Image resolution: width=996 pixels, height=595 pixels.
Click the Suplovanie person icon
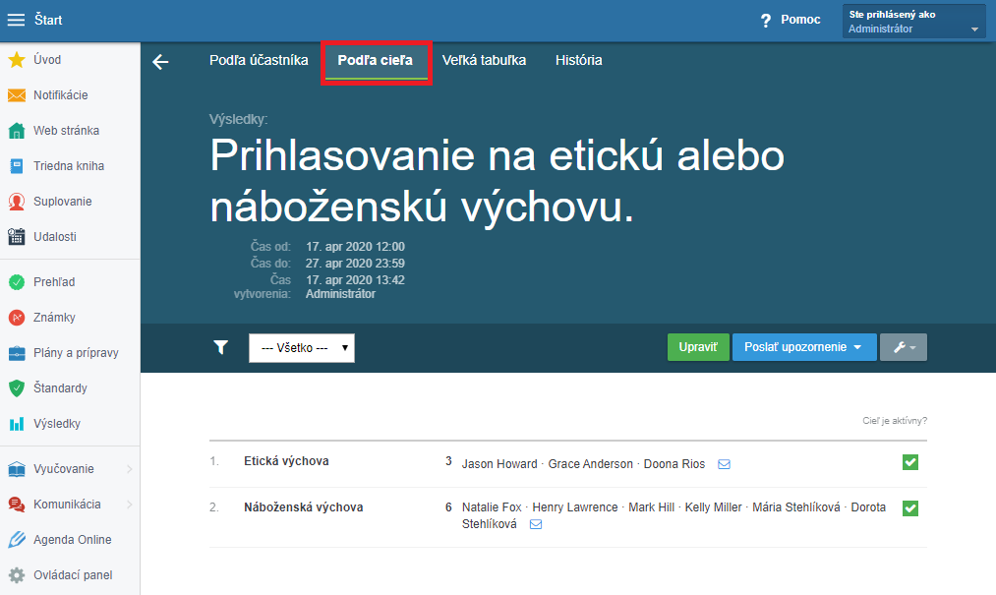pos(17,202)
